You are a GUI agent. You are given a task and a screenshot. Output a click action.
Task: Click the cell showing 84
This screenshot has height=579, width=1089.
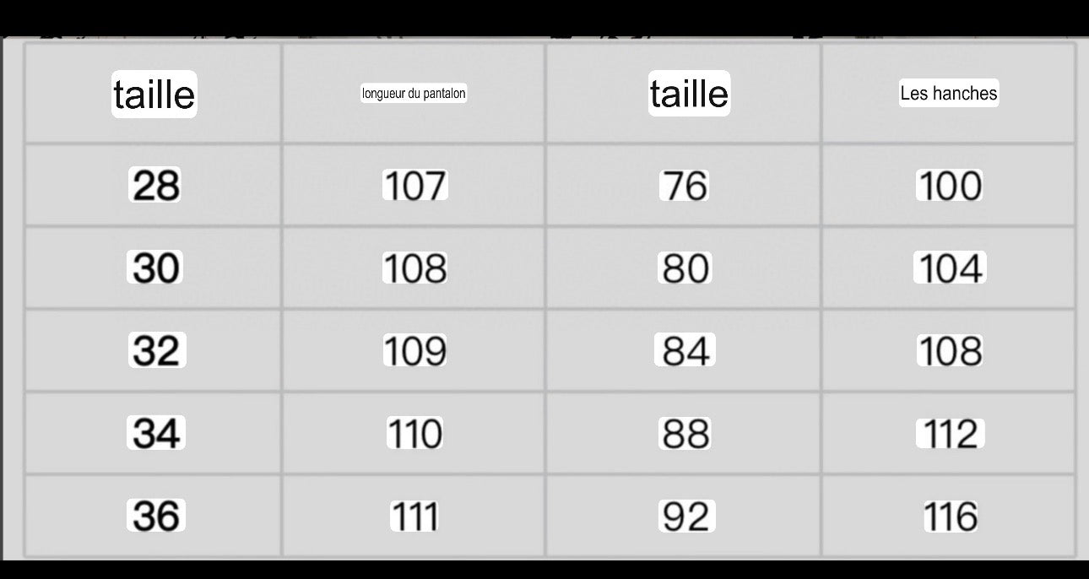685,350
